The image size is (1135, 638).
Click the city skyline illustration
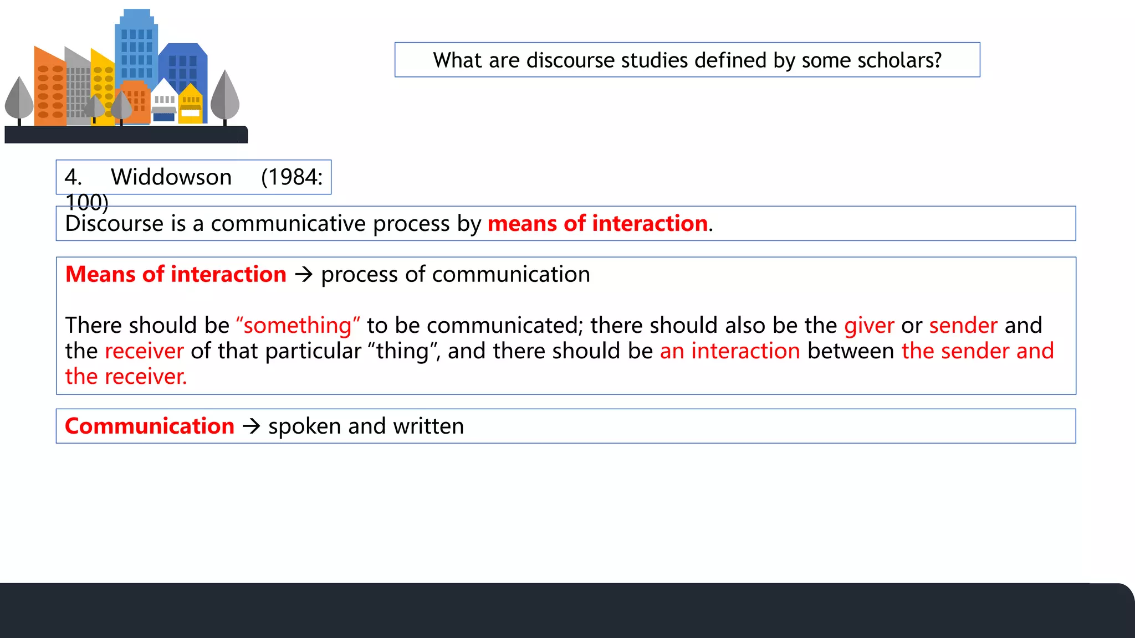pos(126,76)
